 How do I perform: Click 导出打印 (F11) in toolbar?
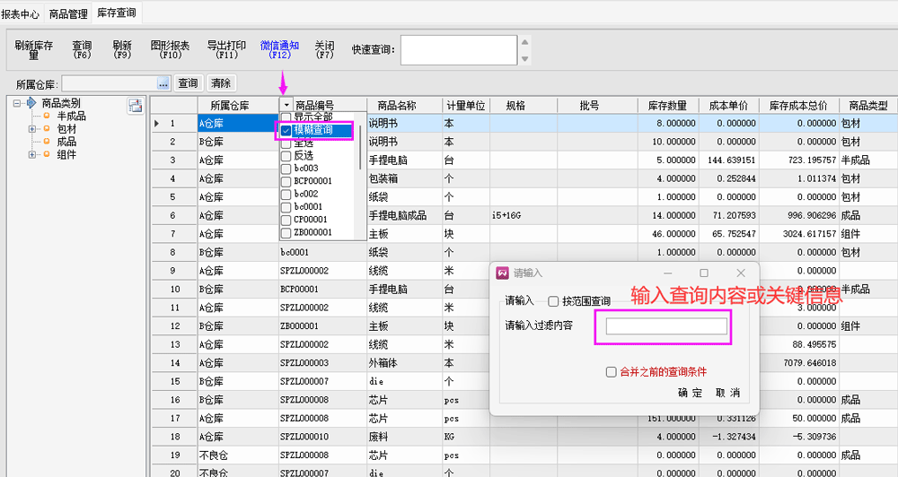coord(226,49)
